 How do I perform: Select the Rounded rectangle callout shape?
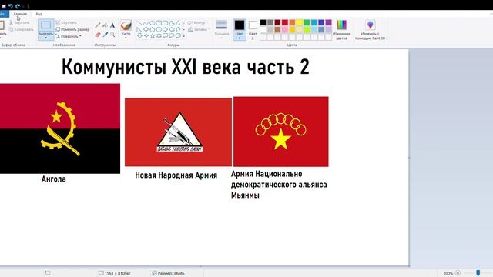[165, 36]
